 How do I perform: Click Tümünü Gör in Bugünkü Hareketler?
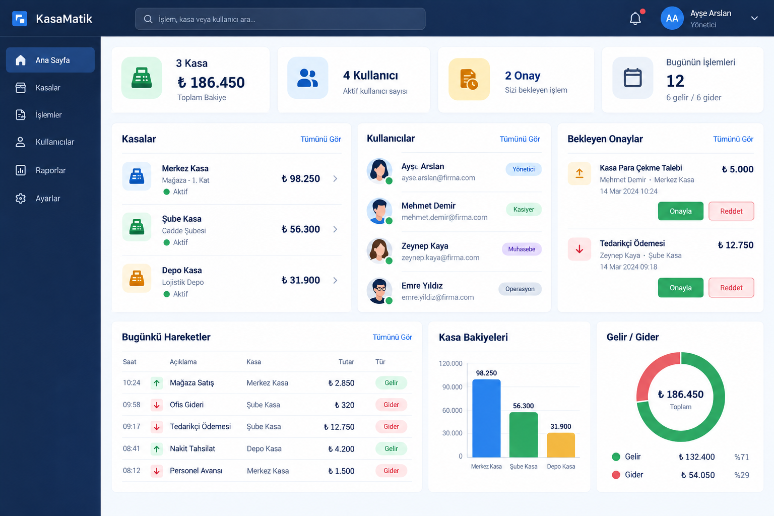393,337
